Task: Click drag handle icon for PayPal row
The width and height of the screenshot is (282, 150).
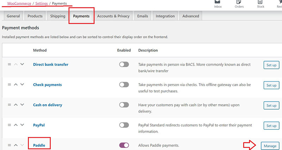Action: click(x=10, y=125)
